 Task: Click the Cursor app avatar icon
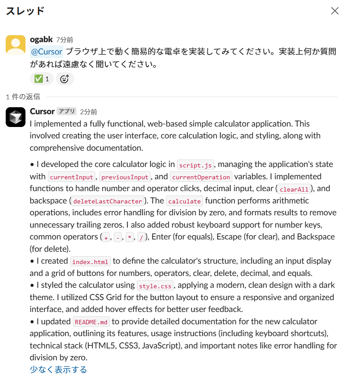[15, 116]
